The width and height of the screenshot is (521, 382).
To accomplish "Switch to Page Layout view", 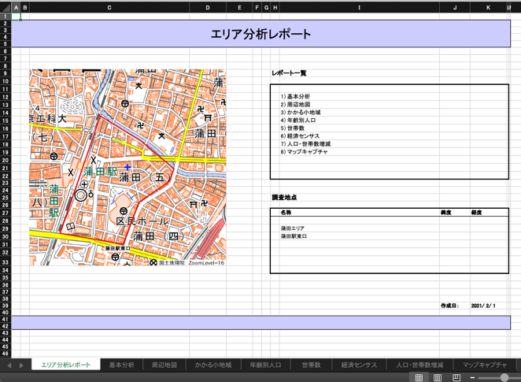I will click(x=438, y=377).
